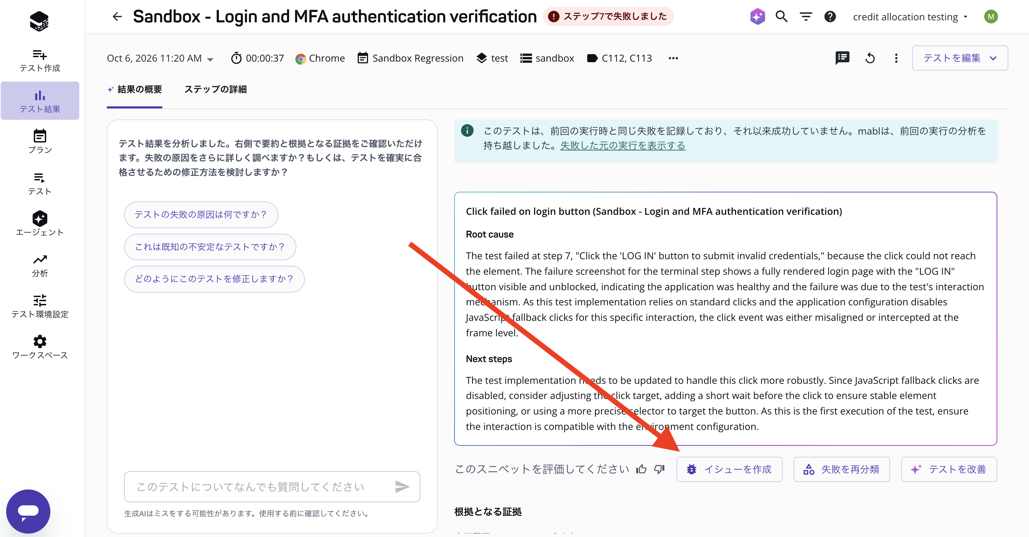Follow the 失敗した元の実行を表示する link
Image resolution: width=1029 pixels, height=537 pixels.
[623, 146]
